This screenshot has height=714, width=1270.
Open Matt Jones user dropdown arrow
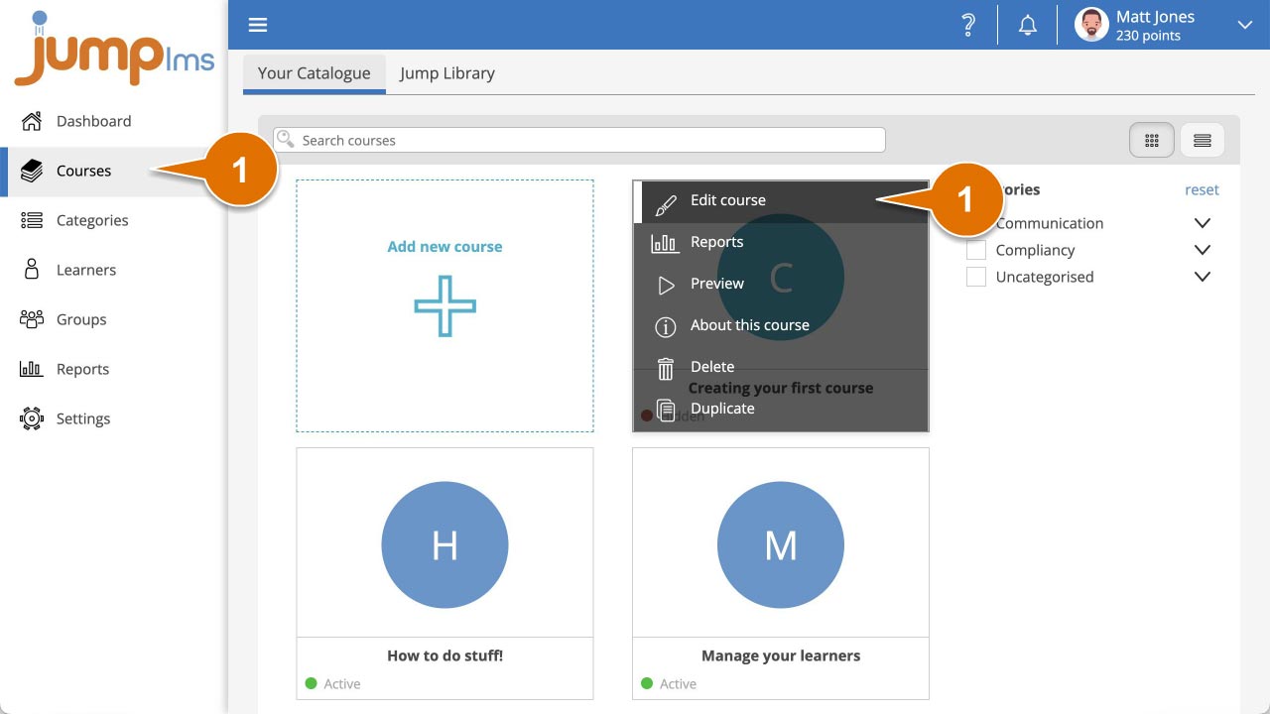pyautogui.click(x=1245, y=26)
